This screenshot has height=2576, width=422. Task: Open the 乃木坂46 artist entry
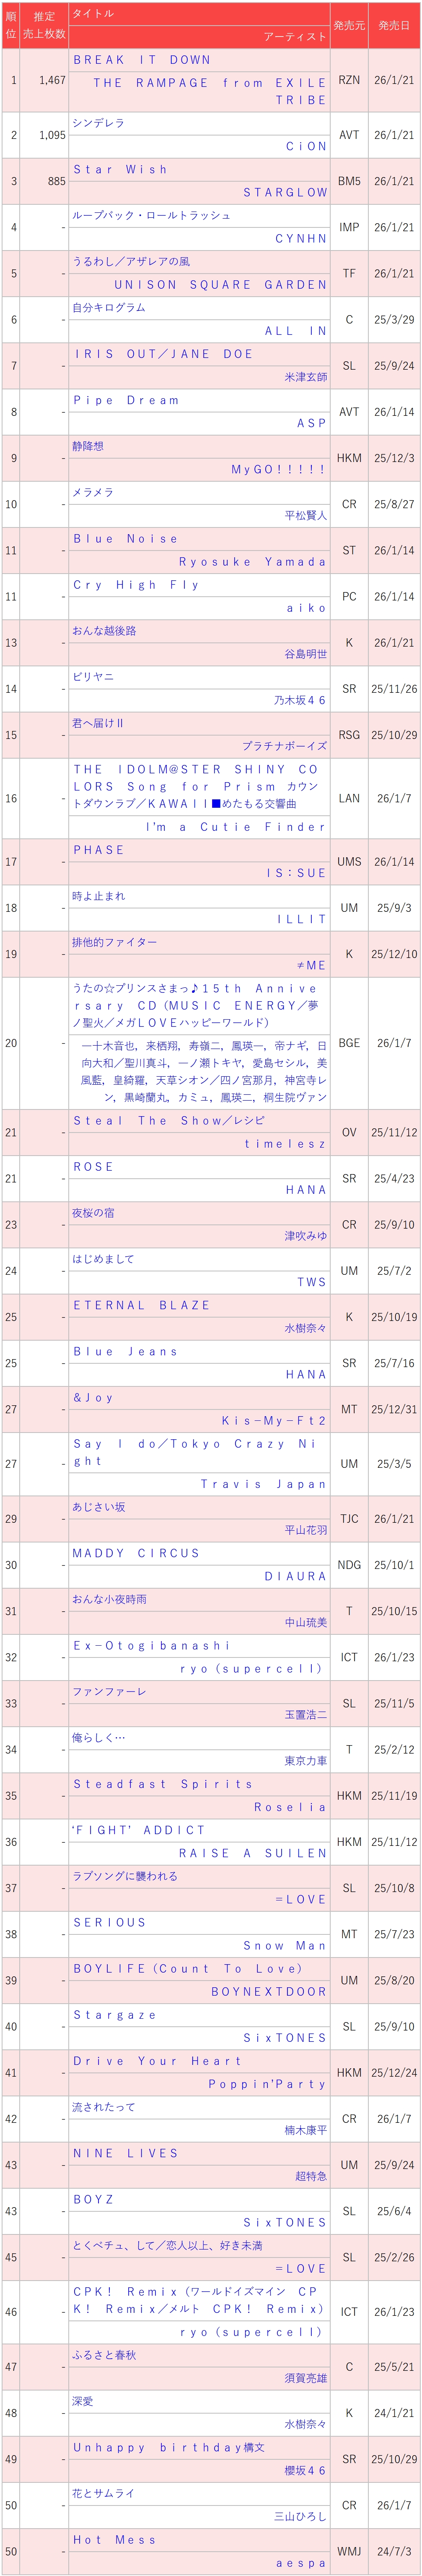(300, 700)
